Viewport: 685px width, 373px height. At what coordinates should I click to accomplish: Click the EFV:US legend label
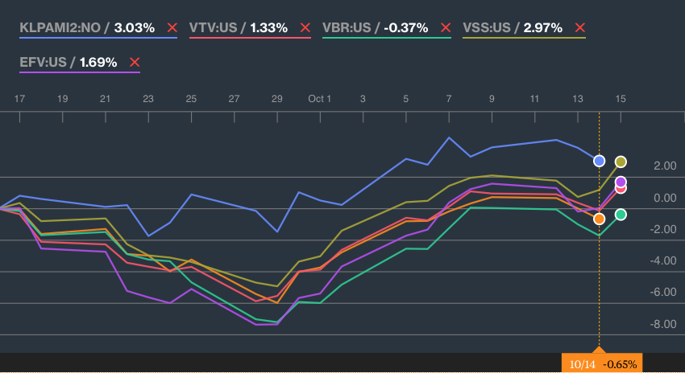[43, 63]
